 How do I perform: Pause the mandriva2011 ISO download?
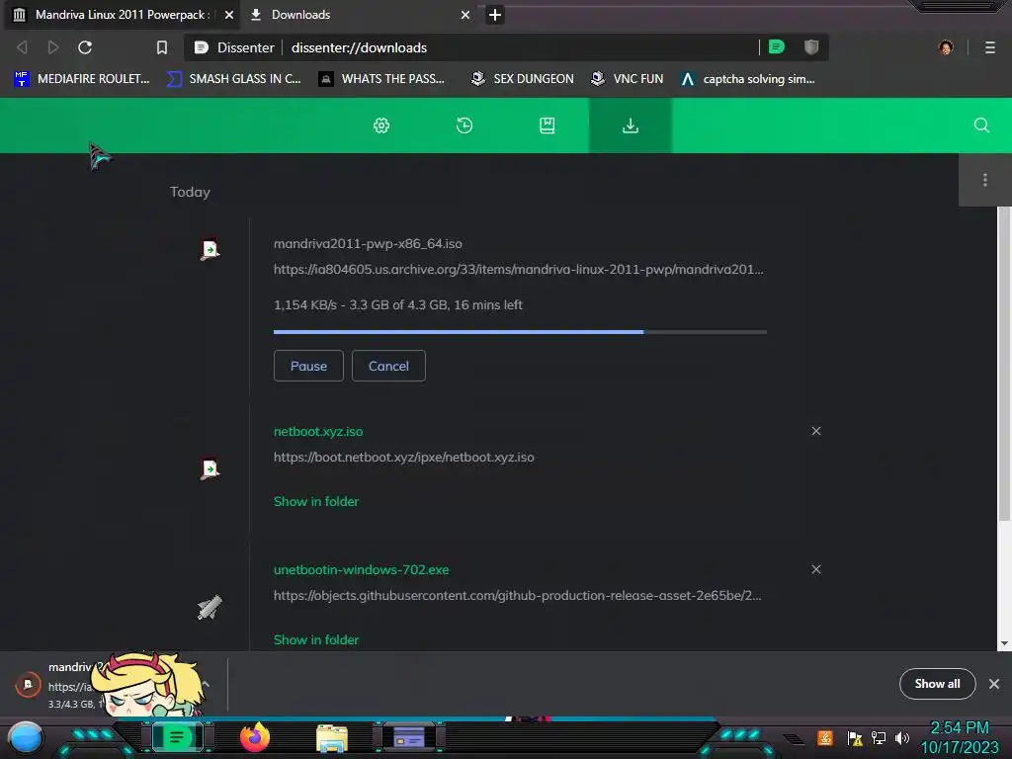click(x=308, y=366)
